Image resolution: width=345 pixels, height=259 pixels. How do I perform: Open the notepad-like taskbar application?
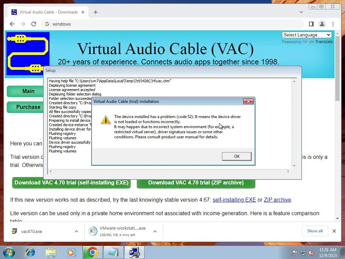pyautogui.click(x=113, y=252)
